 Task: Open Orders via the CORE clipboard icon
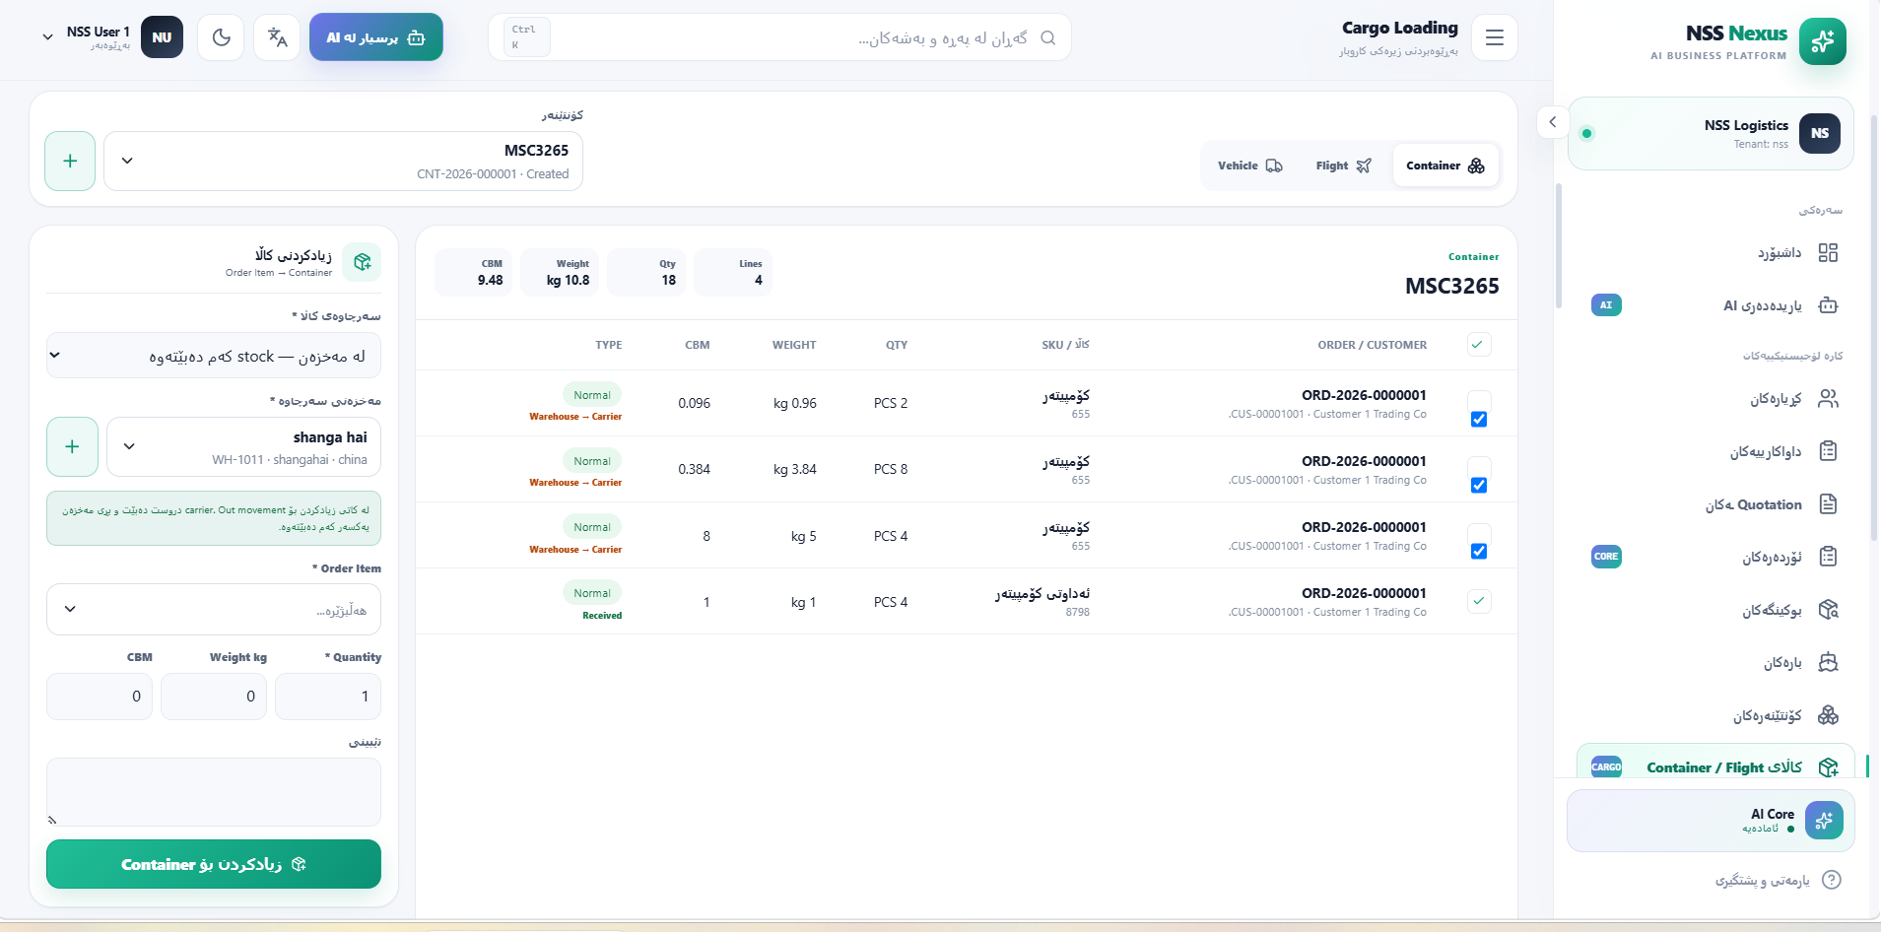[x=1828, y=557]
